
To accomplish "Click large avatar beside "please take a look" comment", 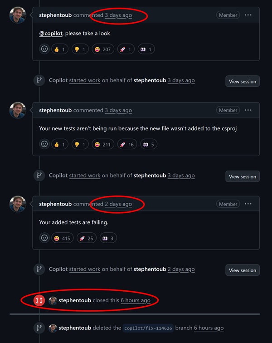I will click(18, 15).
